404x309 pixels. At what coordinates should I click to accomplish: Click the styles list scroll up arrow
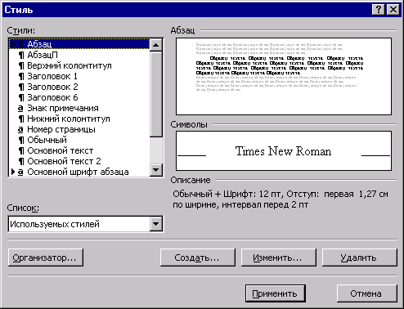click(156, 45)
